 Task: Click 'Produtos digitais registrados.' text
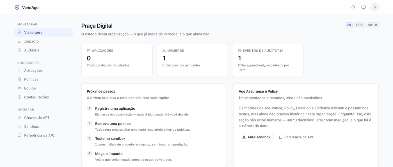pos(108,65)
